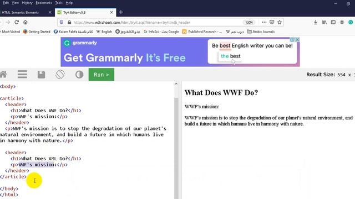Image resolution: width=355 pixels, height=199 pixels.
Task: Open the downloads arrow icon
Action: click(316, 22)
